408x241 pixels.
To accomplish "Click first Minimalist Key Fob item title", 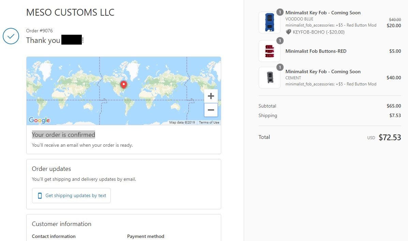I will [323, 13].
